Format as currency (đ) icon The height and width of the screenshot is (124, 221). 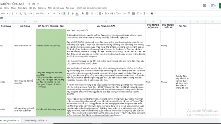tap(12, 13)
